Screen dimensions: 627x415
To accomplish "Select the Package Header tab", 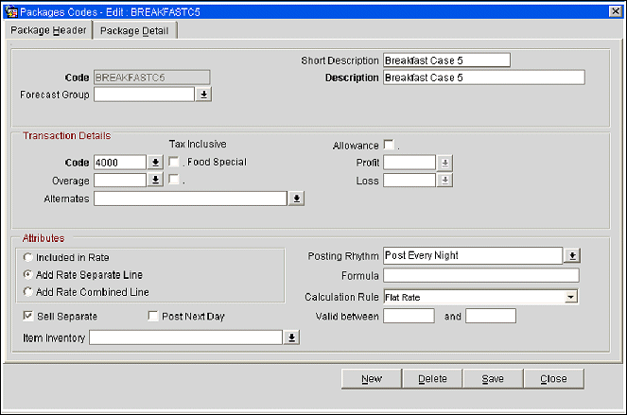I will [48, 30].
